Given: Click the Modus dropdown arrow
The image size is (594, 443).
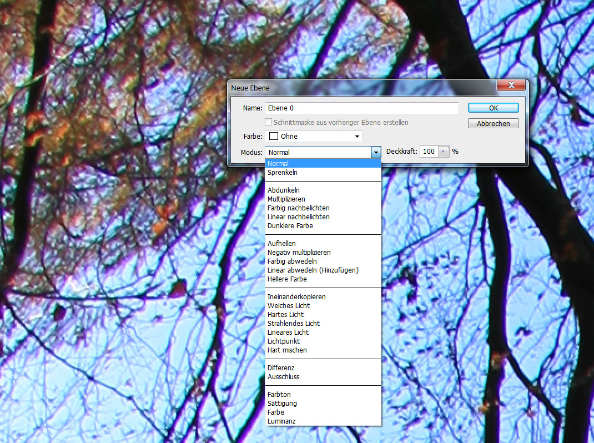Looking at the screenshot, I should (376, 152).
